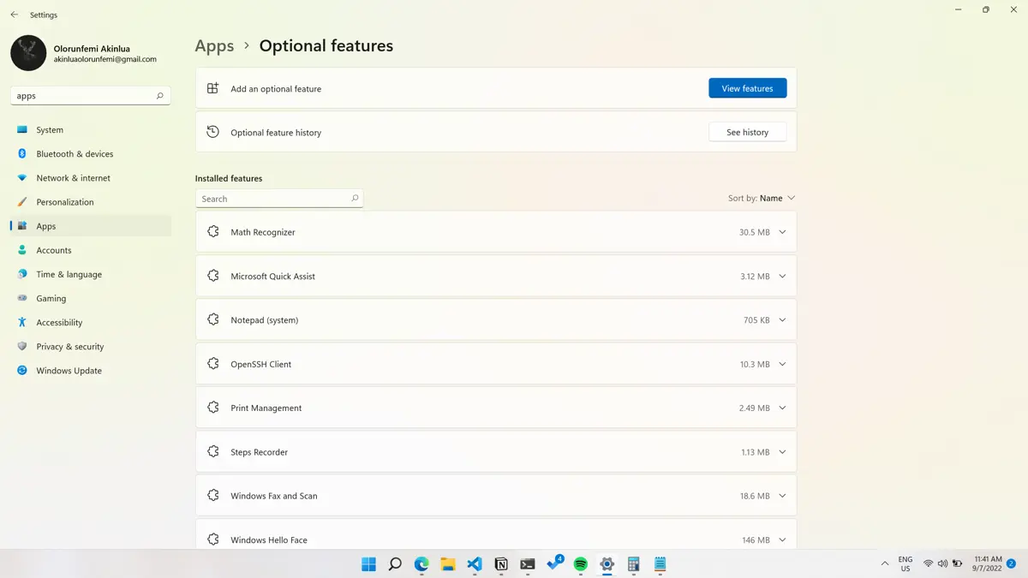
Task: Expand the Print Management chevron
Action: (782, 408)
